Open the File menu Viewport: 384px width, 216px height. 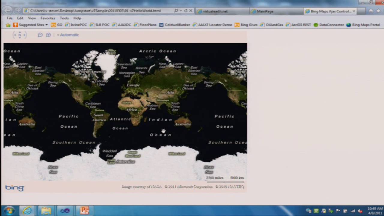10,18
